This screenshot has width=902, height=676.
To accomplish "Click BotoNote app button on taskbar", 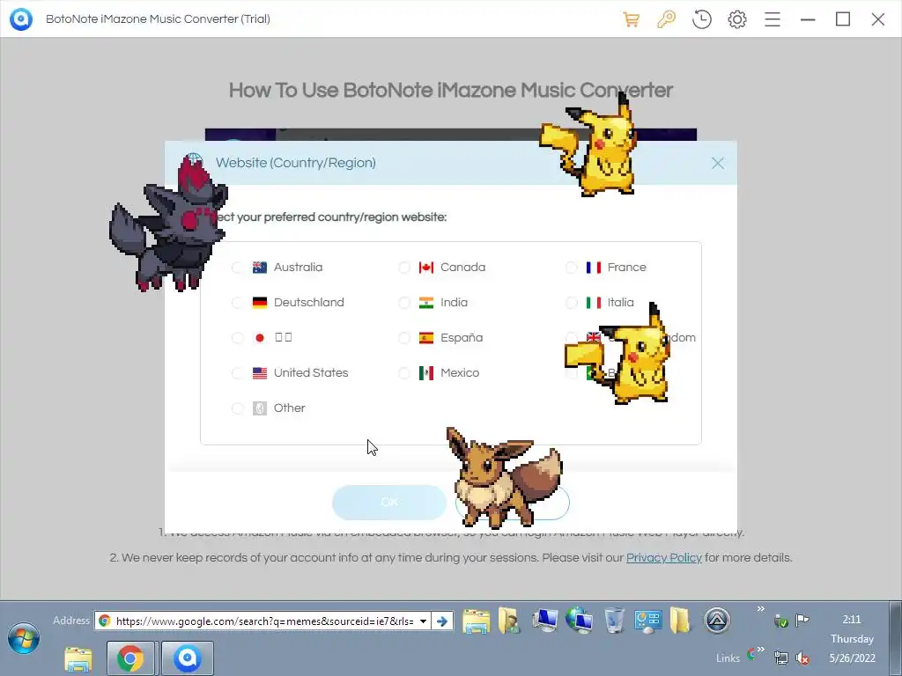I will coord(188,658).
